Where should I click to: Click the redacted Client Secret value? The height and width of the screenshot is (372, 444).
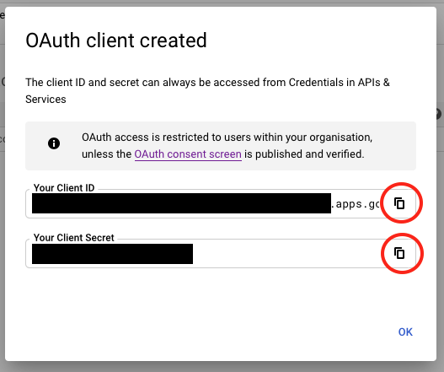(112, 254)
